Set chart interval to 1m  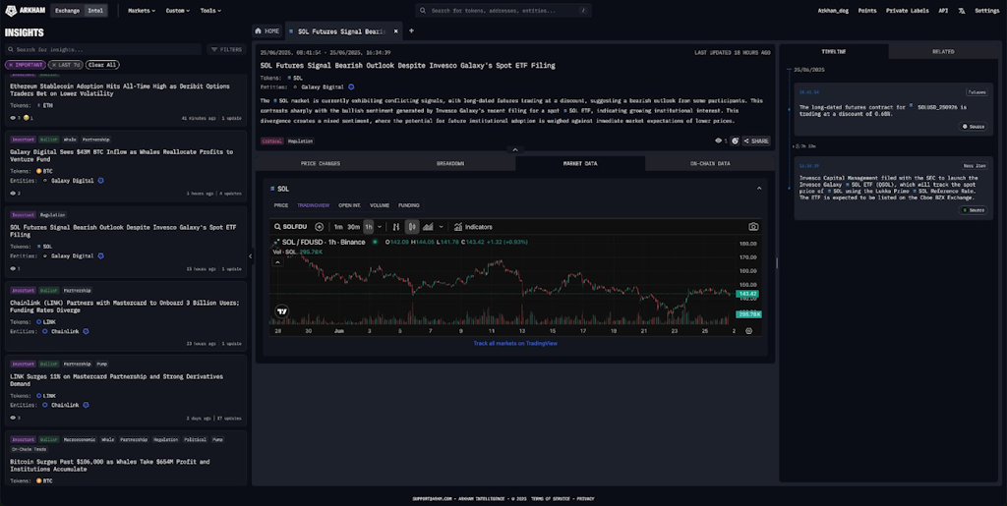(338, 227)
